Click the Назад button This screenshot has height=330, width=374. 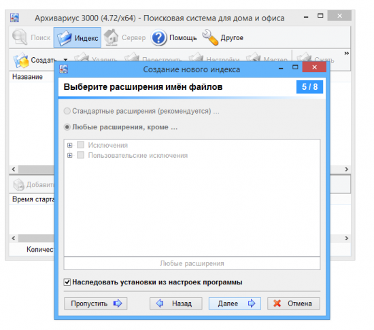point(176,303)
